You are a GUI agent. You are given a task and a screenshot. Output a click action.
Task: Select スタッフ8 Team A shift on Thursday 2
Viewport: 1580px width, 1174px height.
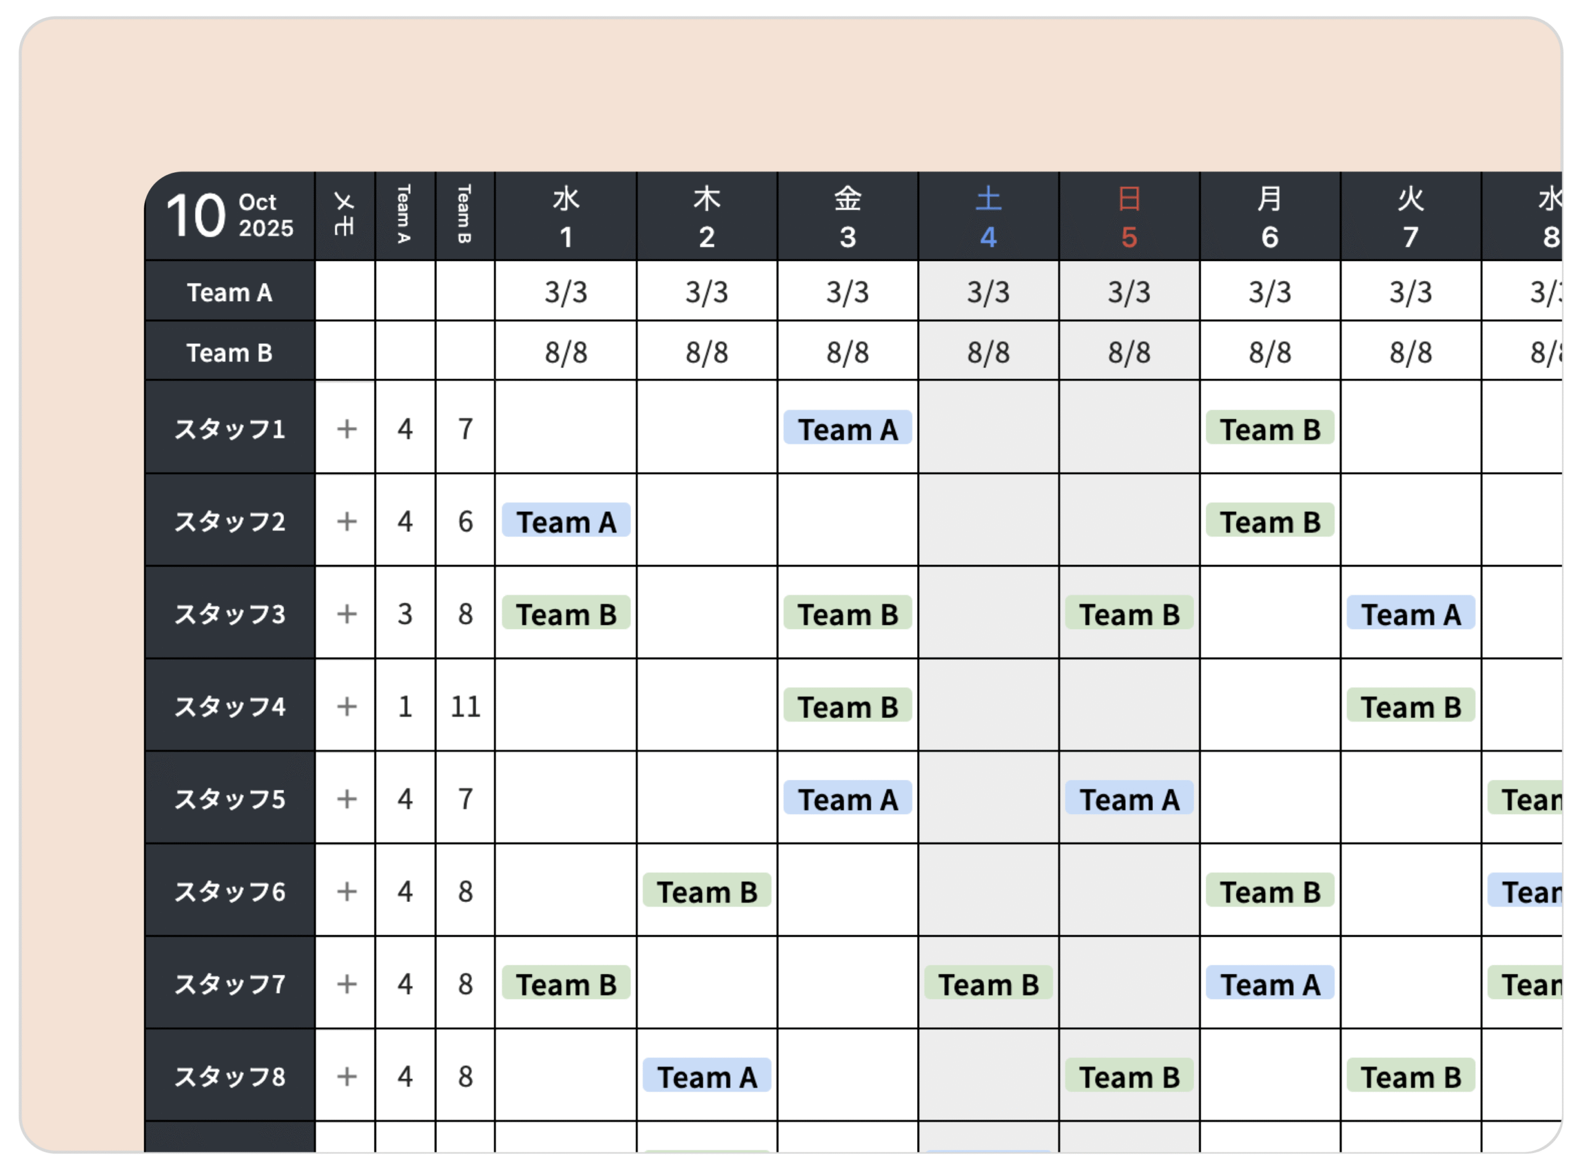click(x=706, y=1076)
